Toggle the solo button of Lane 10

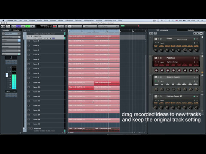pos(29,83)
